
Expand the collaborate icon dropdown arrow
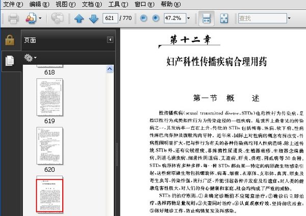[x=40, y=18]
